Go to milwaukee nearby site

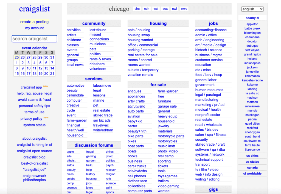(252, 106)
